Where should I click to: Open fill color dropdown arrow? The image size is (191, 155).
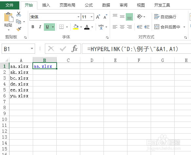(81, 27)
